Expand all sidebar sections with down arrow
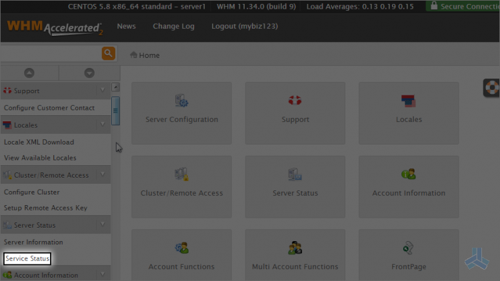Viewport: 500px width, 281px height. click(x=89, y=73)
